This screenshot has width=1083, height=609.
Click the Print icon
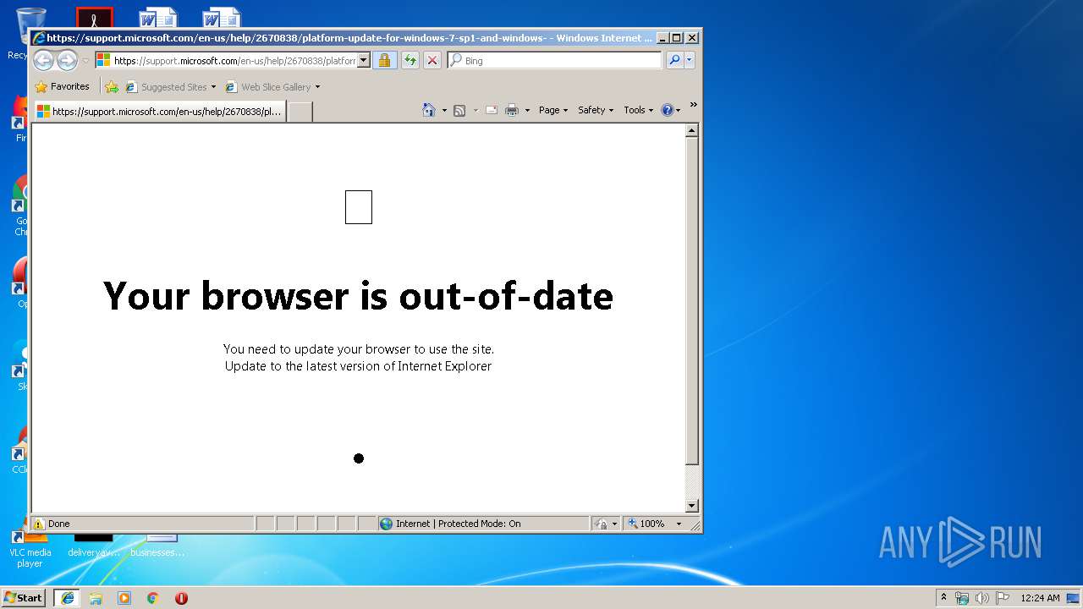(512, 110)
